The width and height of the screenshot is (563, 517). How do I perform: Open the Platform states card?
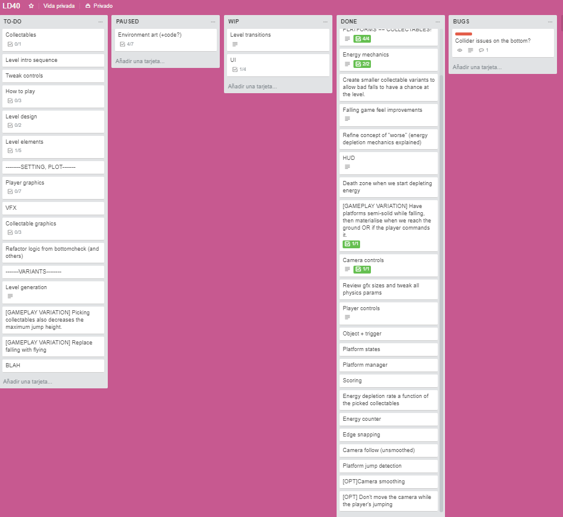click(388, 349)
